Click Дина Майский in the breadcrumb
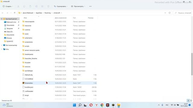This screenshot has height=108, width=193. 28,13
